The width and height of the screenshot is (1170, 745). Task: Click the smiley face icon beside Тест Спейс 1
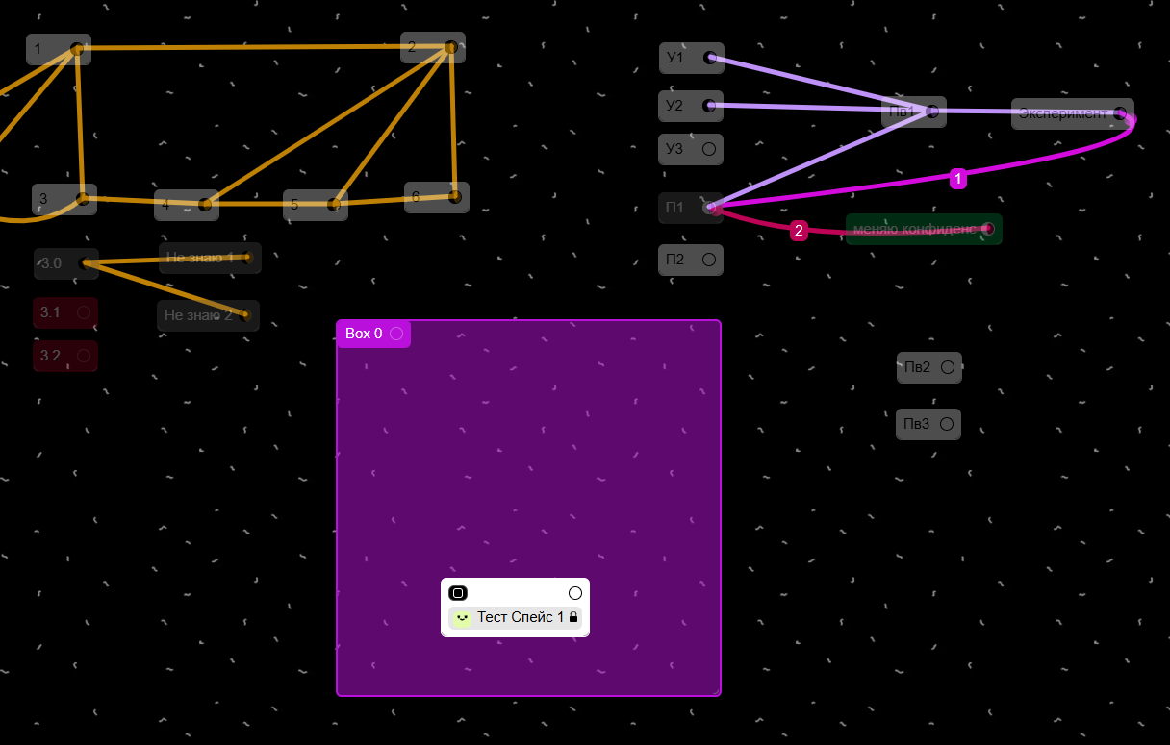(x=462, y=617)
